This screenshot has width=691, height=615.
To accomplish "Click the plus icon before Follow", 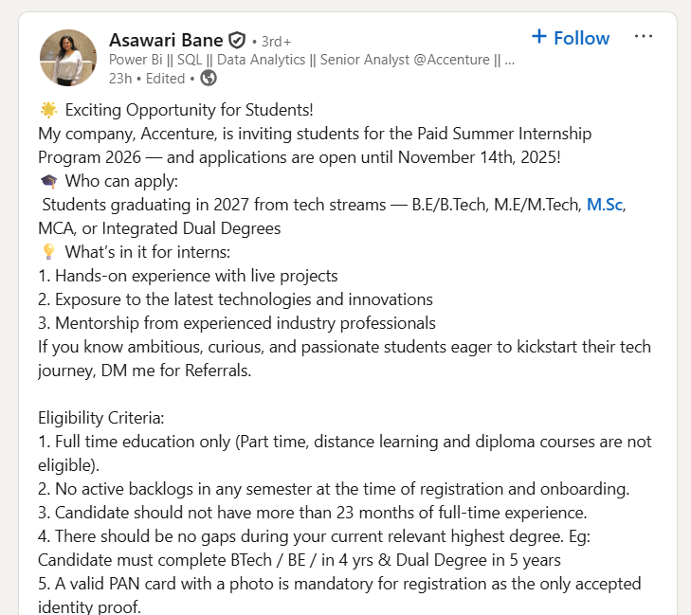I will pyautogui.click(x=539, y=37).
